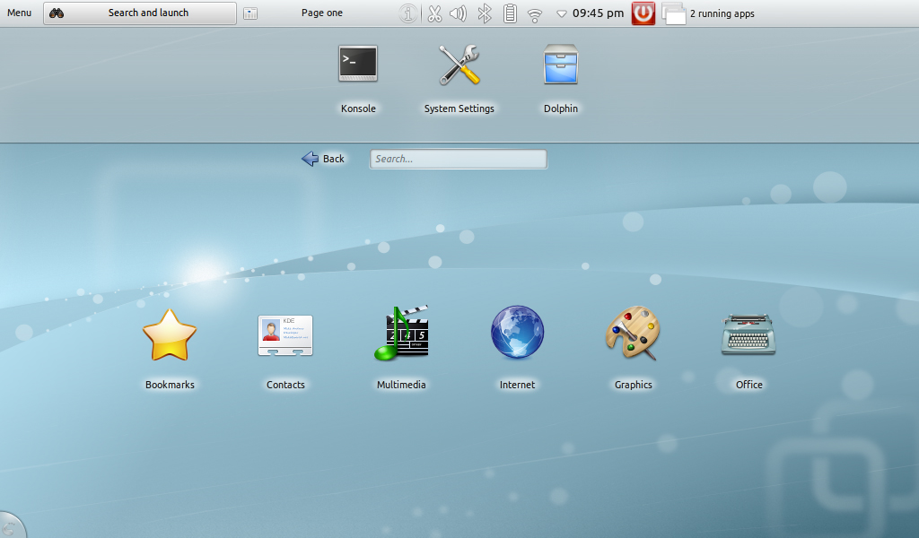This screenshot has height=538, width=919.
Task: Select the Page one activity label
Action: [321, 13]
